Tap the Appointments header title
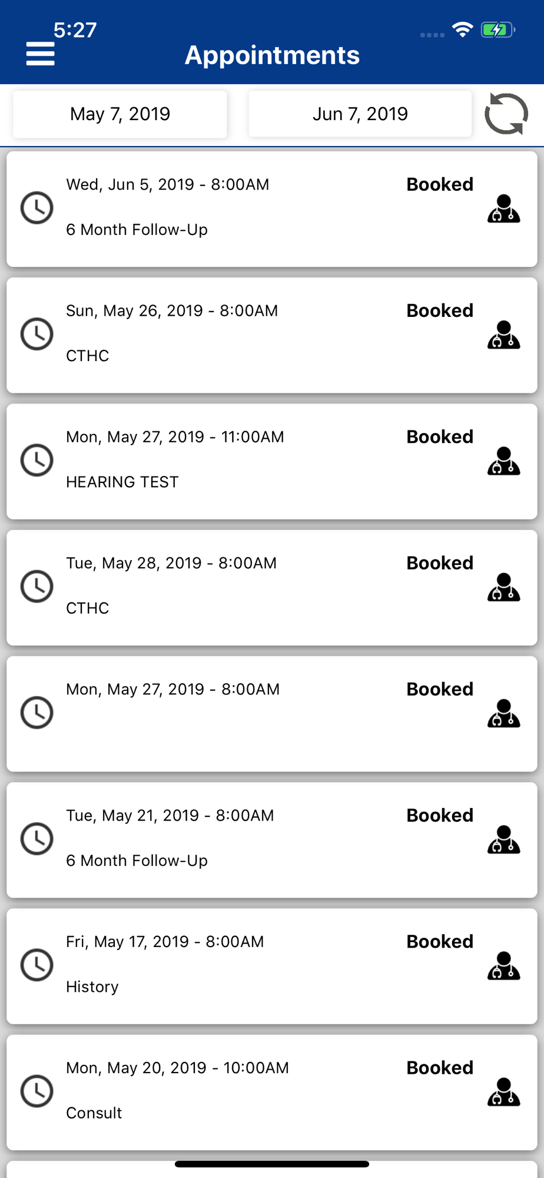The height and width of the screenshot is (1178, 544). point(272,55)
